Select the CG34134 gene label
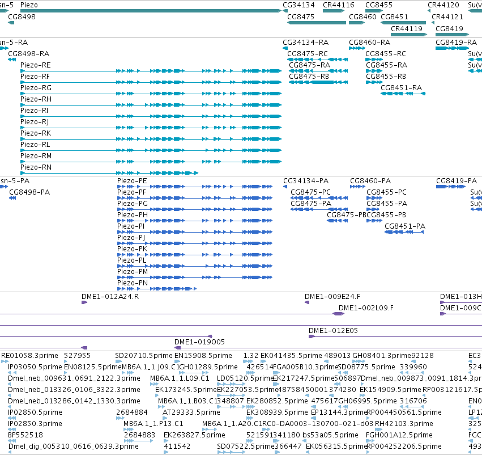This screenshot has width=482, height=455. tap(299, 5)
